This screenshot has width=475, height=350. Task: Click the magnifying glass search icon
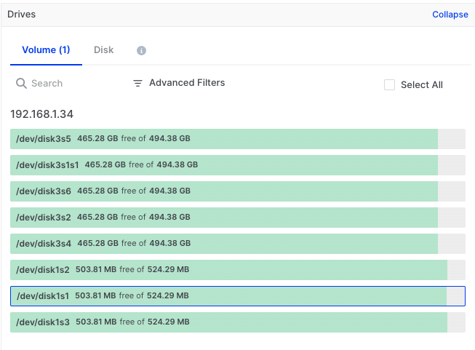tap(21, 84)
